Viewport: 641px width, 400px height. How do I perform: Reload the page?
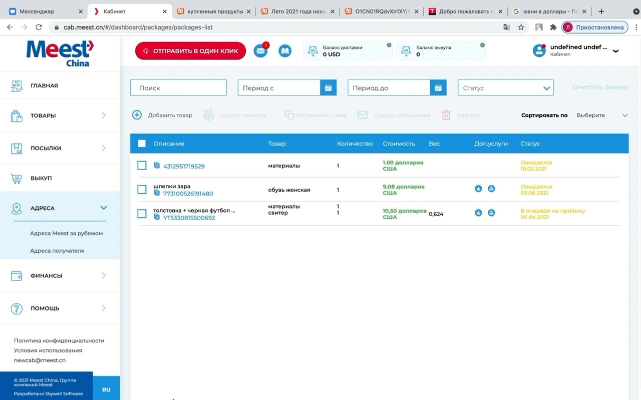pyautogui.click(x=38, y=27)
